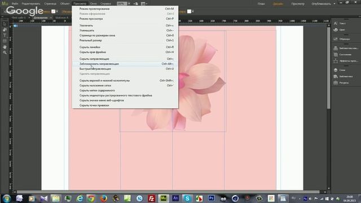The image size is (361, 203).
Task: Open the File (Файл) menu
Action: tap(15, 4)
